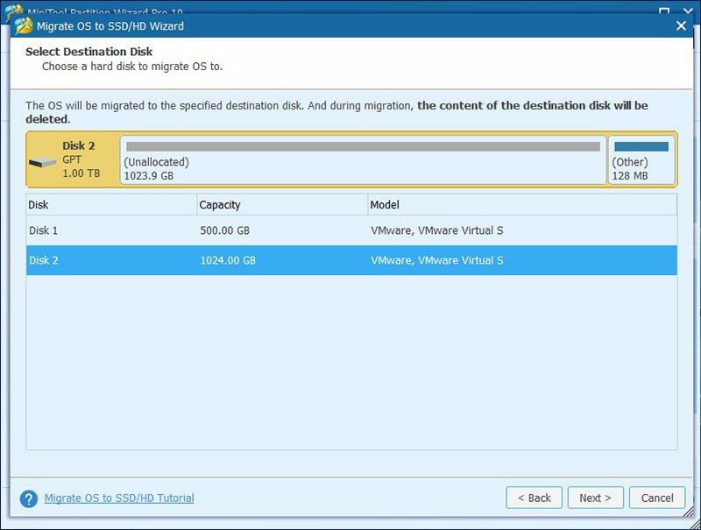Select the Disk 1 row
This screenshot has width=701, height=530.
pyautogui.click(x=351, y=230)
